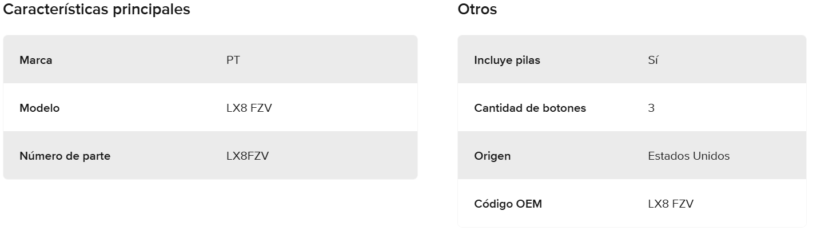Select the Modelo label
The height and width of the screenshot is (235, 813).
[39, 108]
